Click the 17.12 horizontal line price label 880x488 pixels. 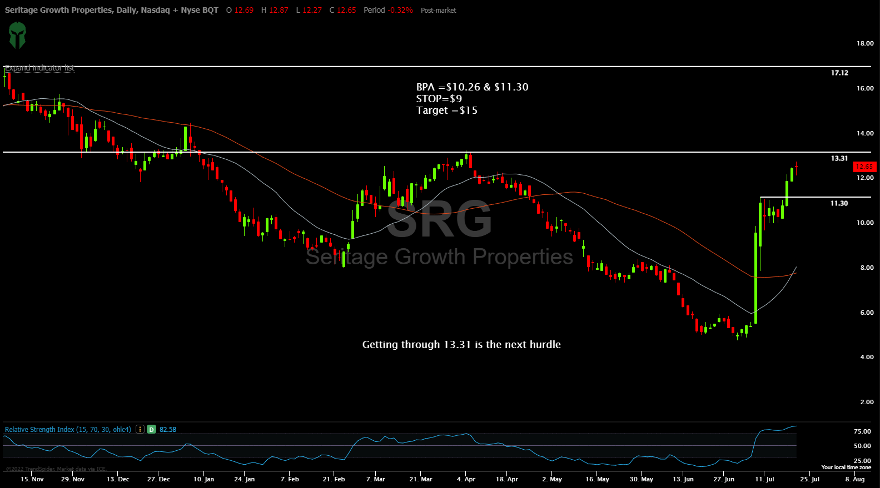[839, 73]
